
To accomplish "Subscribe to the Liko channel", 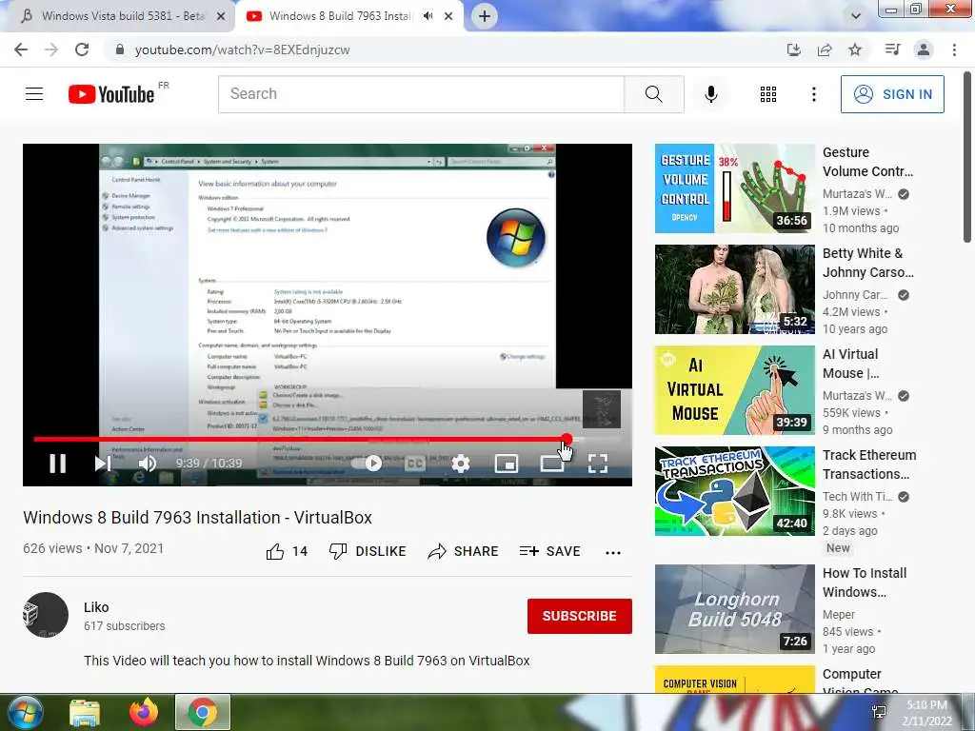I will click(x=580, y=616).
